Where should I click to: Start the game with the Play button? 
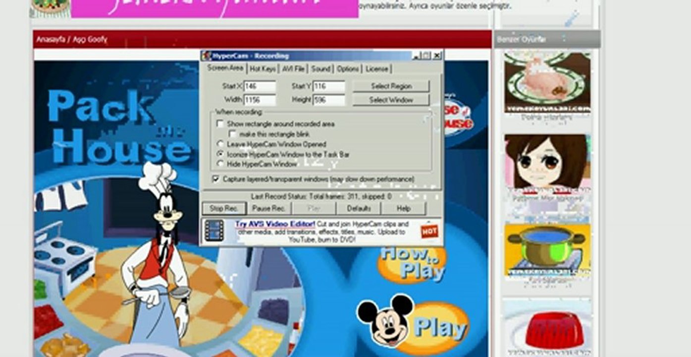441,328
